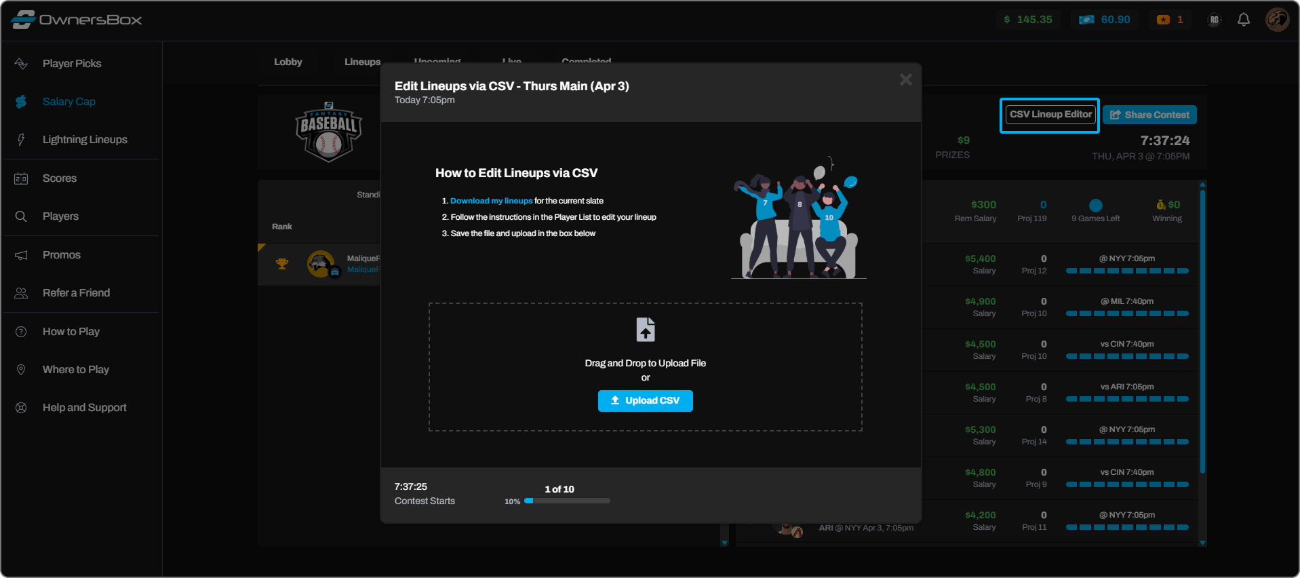Viewport: 1300px width, 578px height.
Task: Open the Download my lineups link
Action: pos(491,201)
